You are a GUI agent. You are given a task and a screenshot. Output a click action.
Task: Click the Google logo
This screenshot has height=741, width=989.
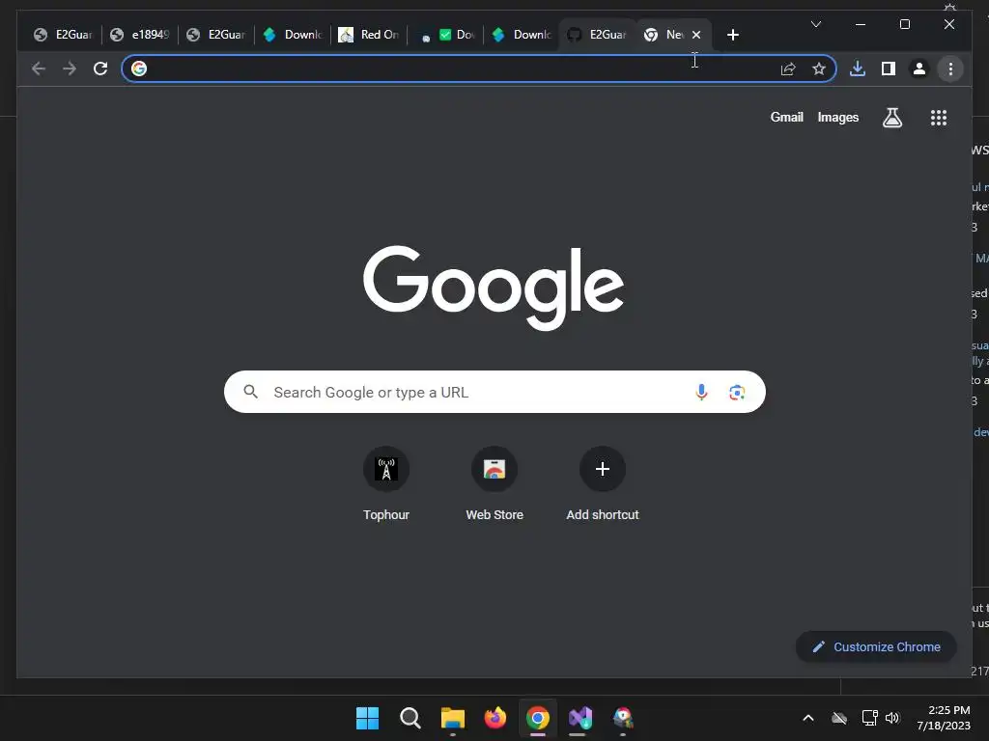click(494, 288)
